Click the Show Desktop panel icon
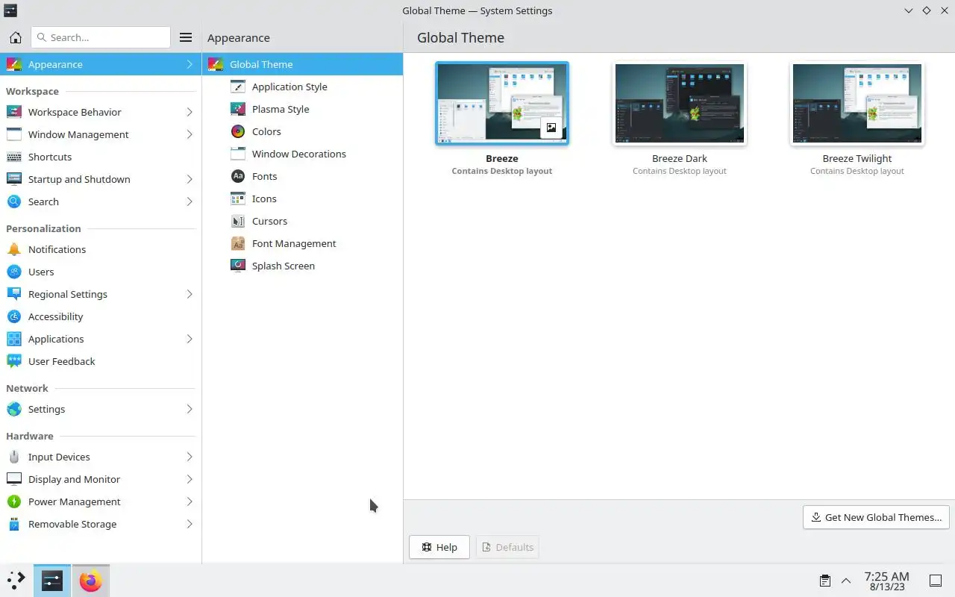955x597 pixels. (x=935, y=581)
